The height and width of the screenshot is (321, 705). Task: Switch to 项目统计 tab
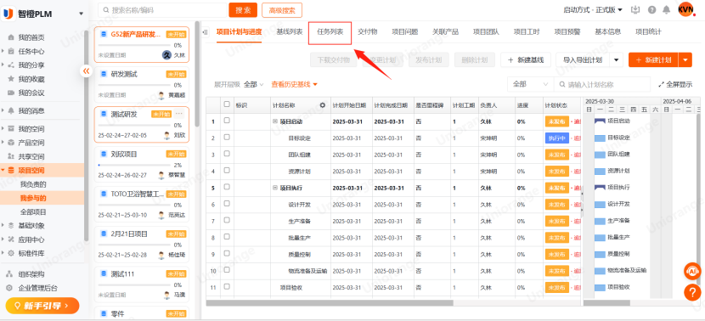coord(648,32)
